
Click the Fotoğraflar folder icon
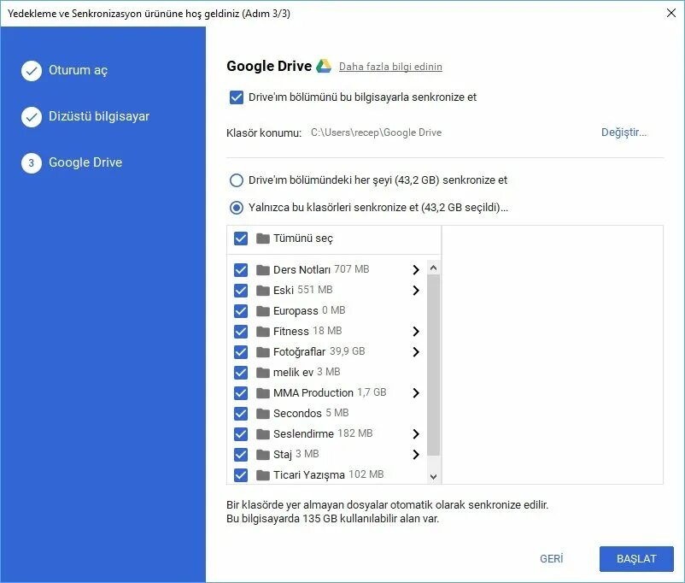pos(262,352)
